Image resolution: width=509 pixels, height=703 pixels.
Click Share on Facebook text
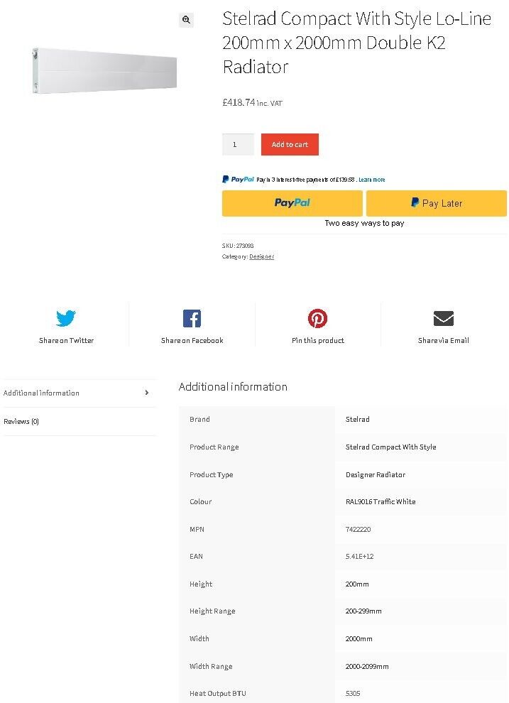pos(192,340)
